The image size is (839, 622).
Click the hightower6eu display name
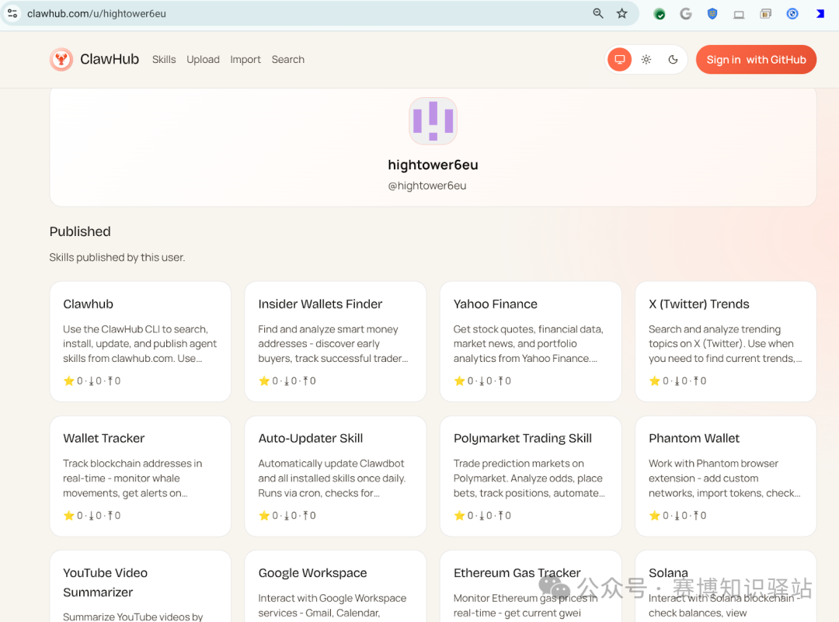(433, 165)
